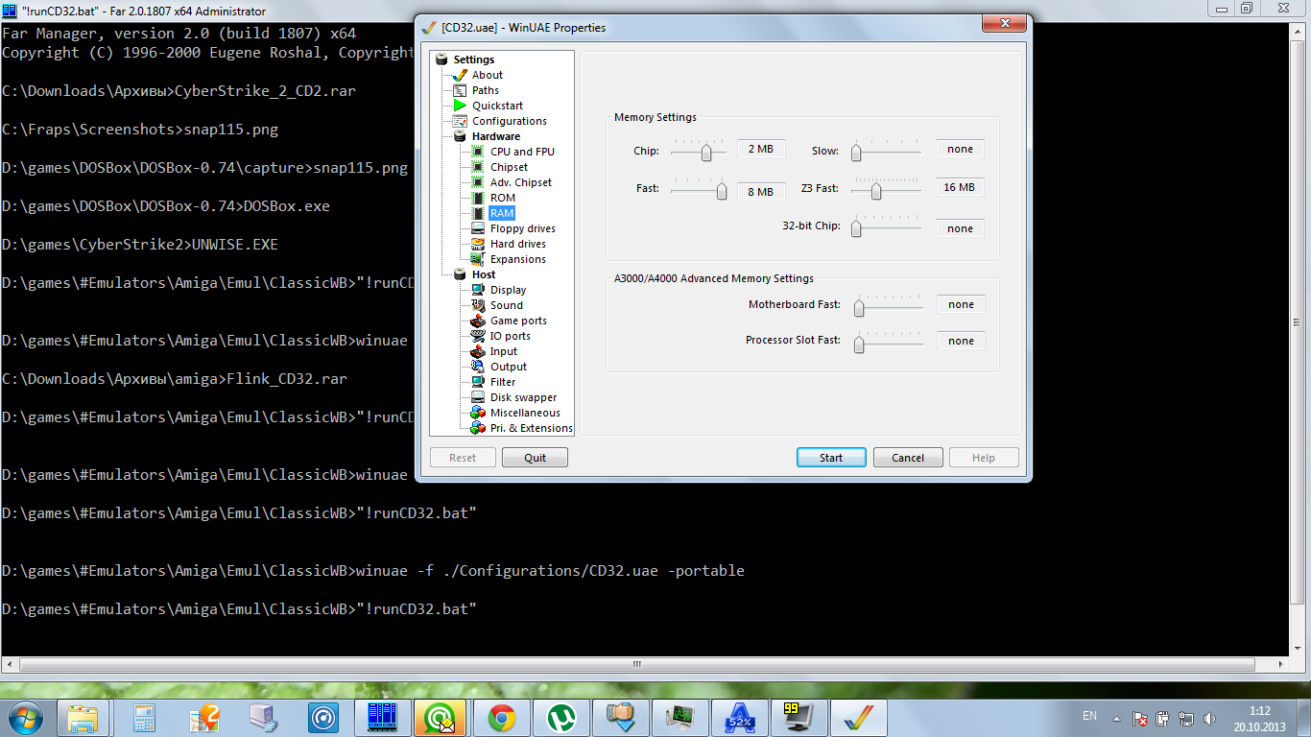1311x737 pixels.
Task: Click the Quit button
Action: tap(535, 458)
